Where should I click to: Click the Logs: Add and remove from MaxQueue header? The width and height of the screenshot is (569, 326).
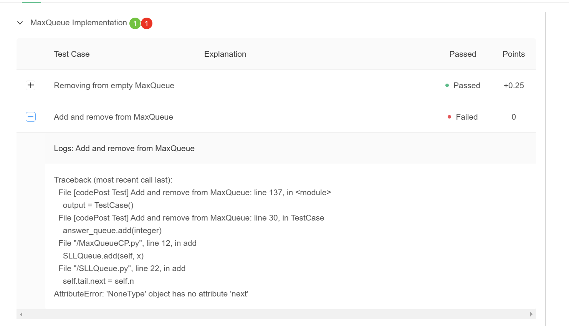(x=124, y=148)
